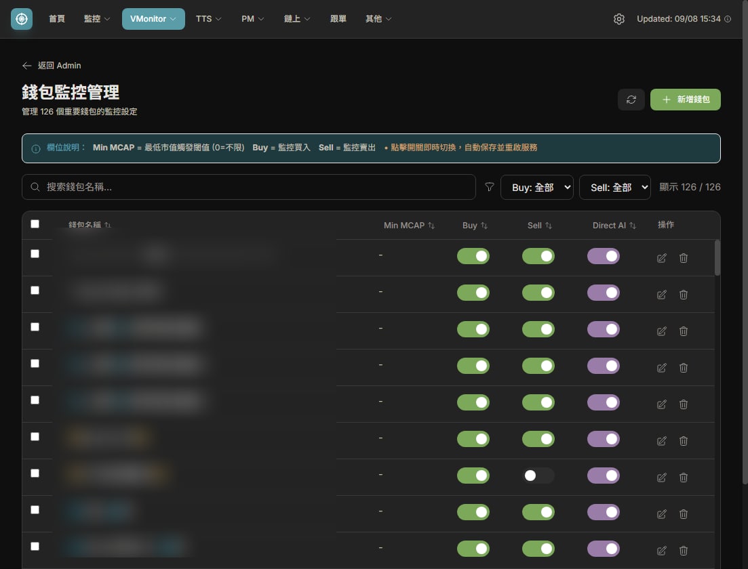Focus the 搜索錢包名稱 search field
Screen dimensions: 748x569
tap(248, 187)
